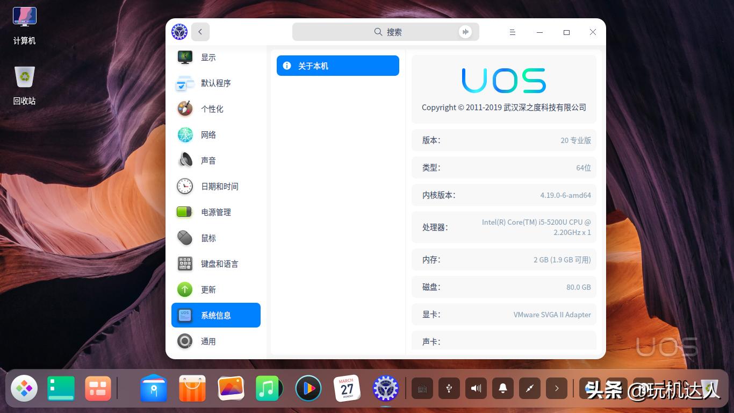Go back using the back arrow button
This screenshot has width=734, height=413.
[200, 32]
